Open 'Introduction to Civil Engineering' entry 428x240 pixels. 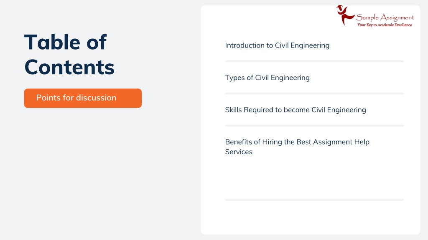pos(277,45)
